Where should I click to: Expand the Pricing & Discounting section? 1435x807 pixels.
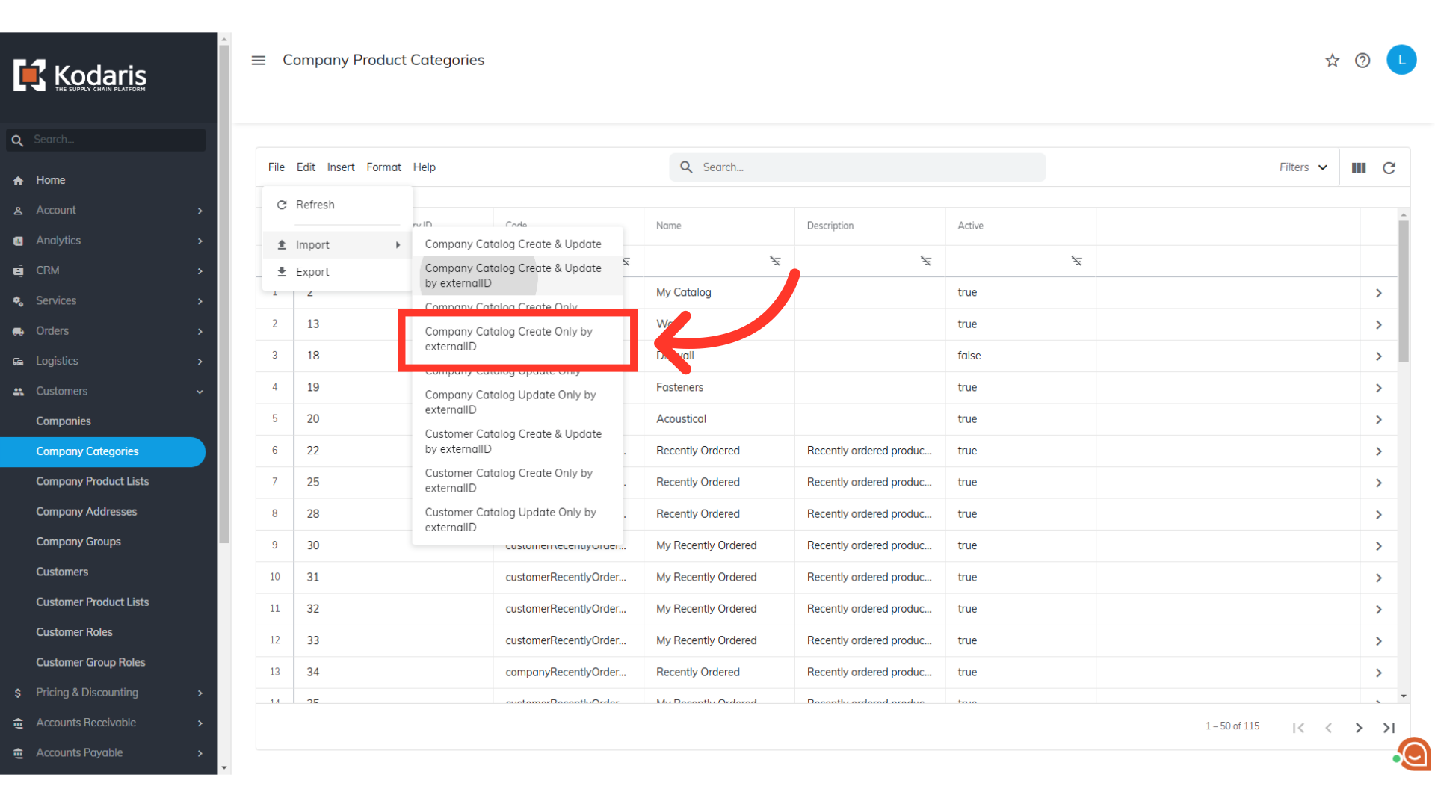200,693
